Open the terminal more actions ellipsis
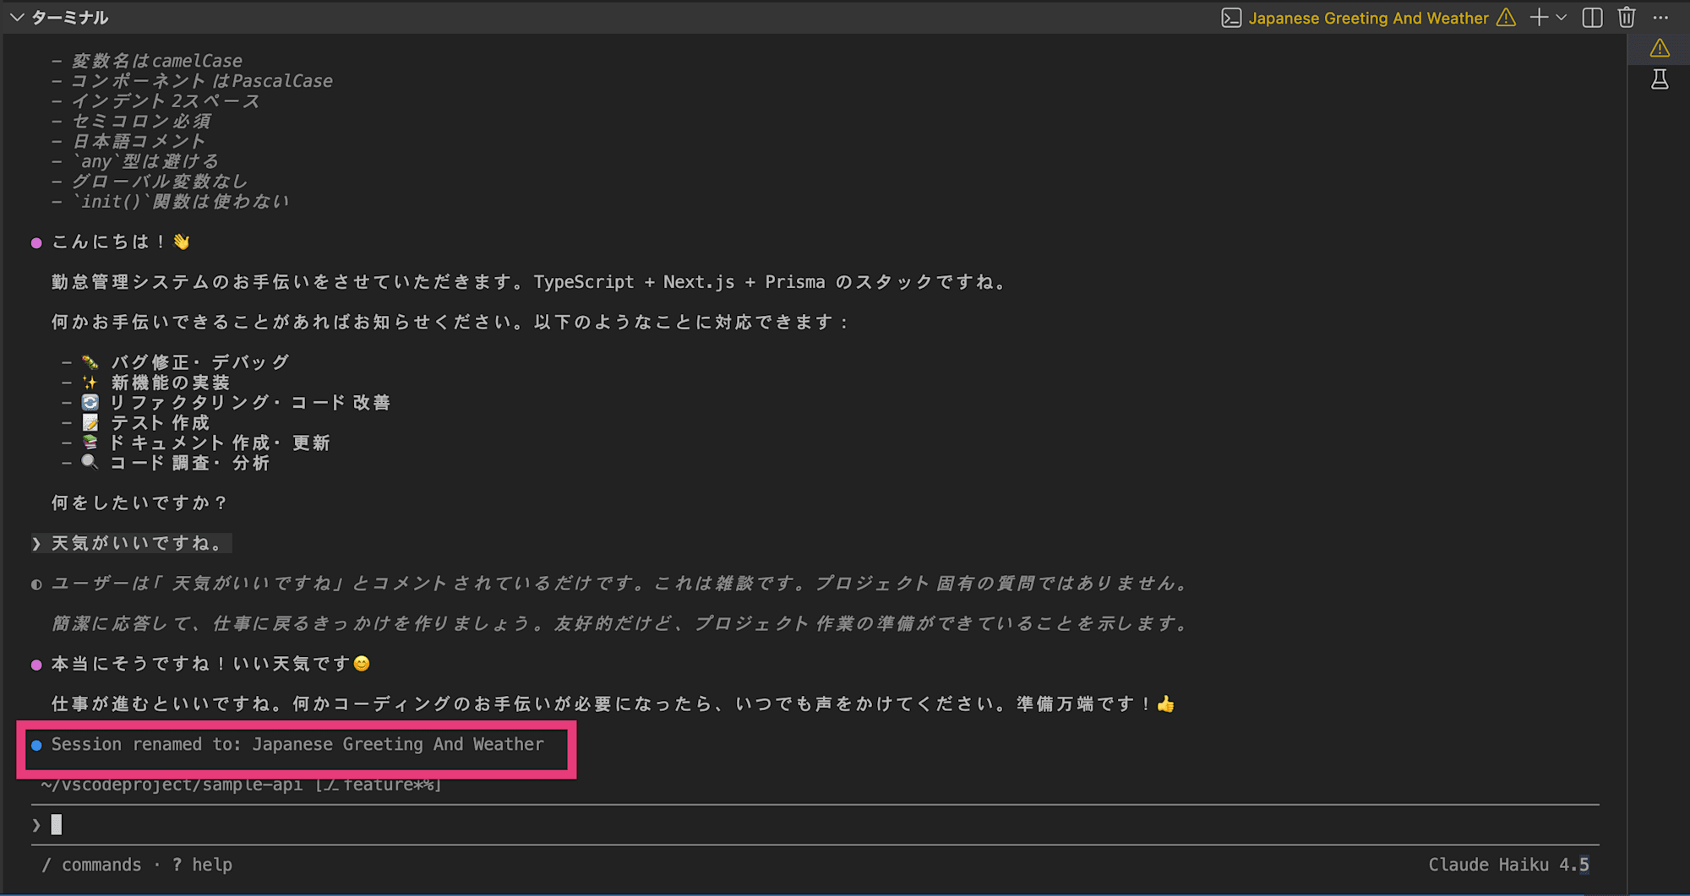This screenshot has height=896, width=1690. [1660, 18]
